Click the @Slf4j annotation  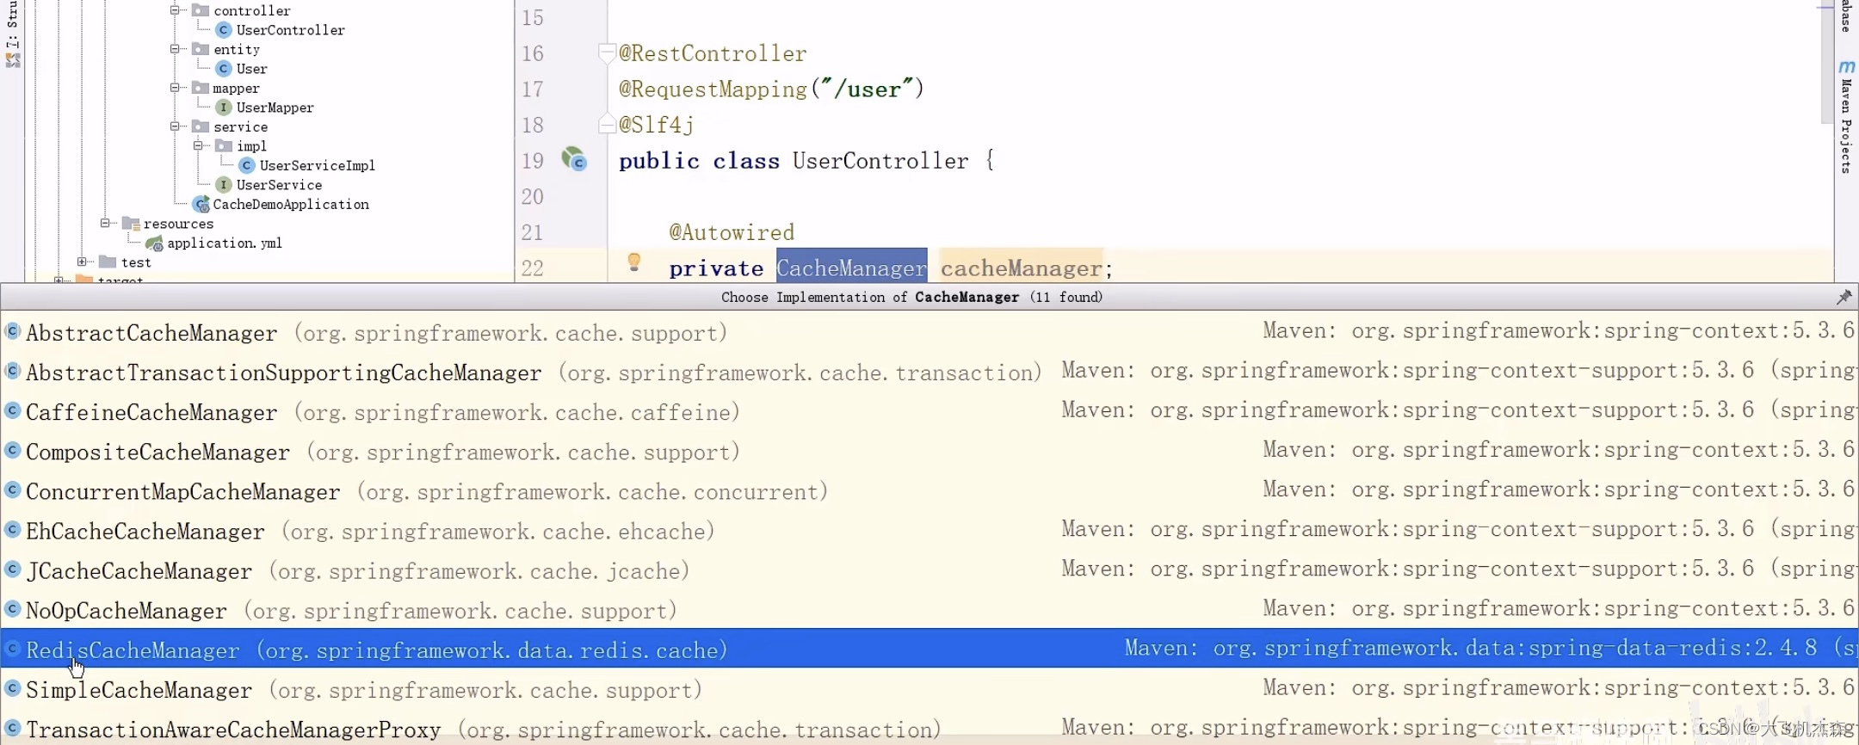[656, 125]
